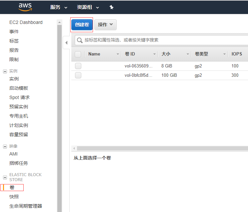Open the 资源组 resource groups menu
The height and width of the screenshot is (212, 248).
(88, 7)
